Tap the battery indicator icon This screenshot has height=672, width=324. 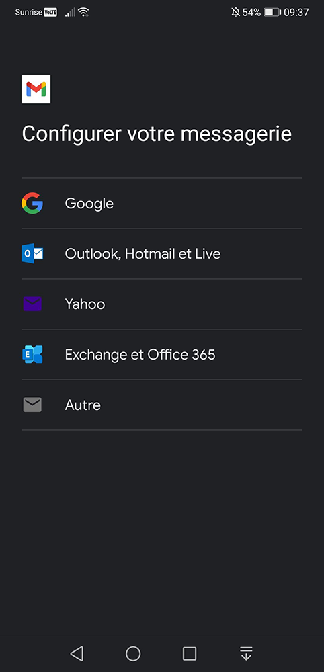[272, 12]
